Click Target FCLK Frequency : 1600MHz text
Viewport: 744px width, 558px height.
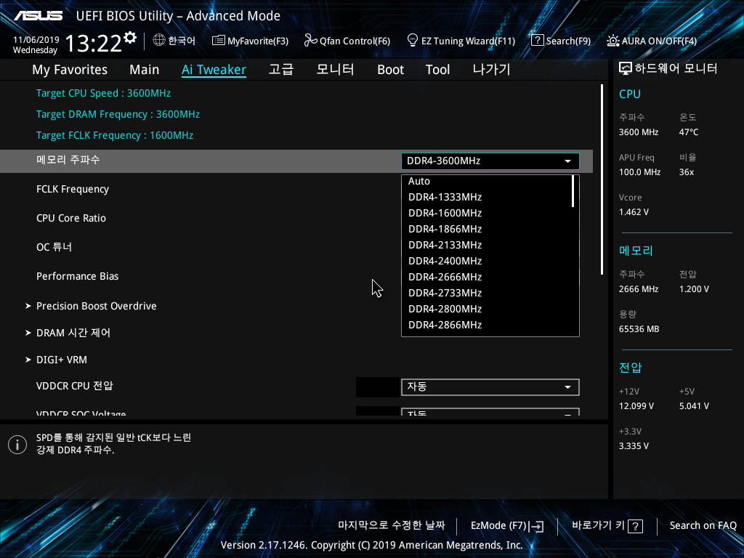coord(114,136)
